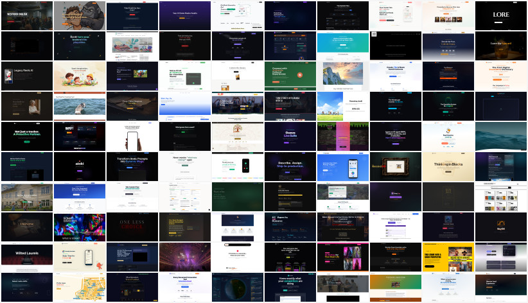528x303 pixels.
Task: Select the teal ocean waves thumbnail
Action: coord(501,136)
